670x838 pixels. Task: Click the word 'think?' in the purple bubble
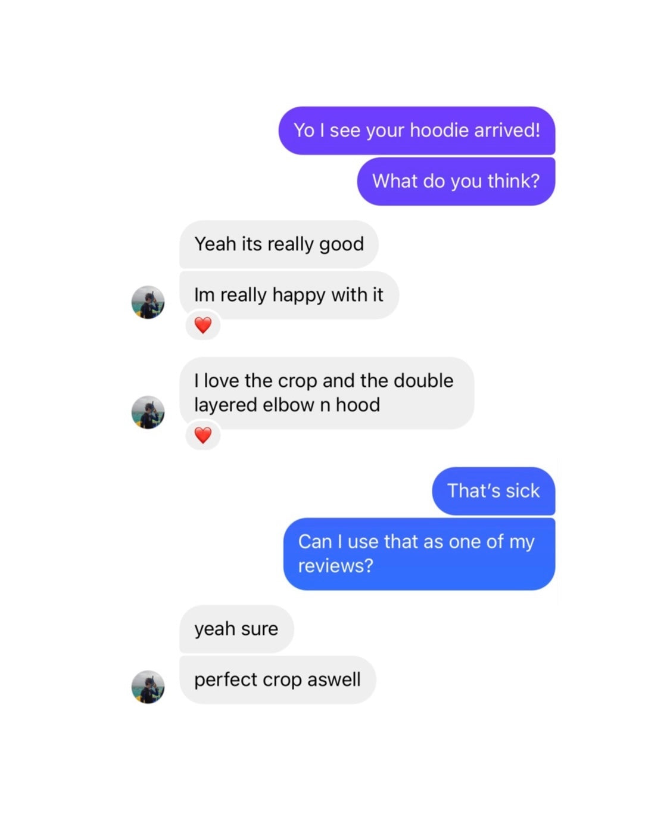(x=513, y=181)
